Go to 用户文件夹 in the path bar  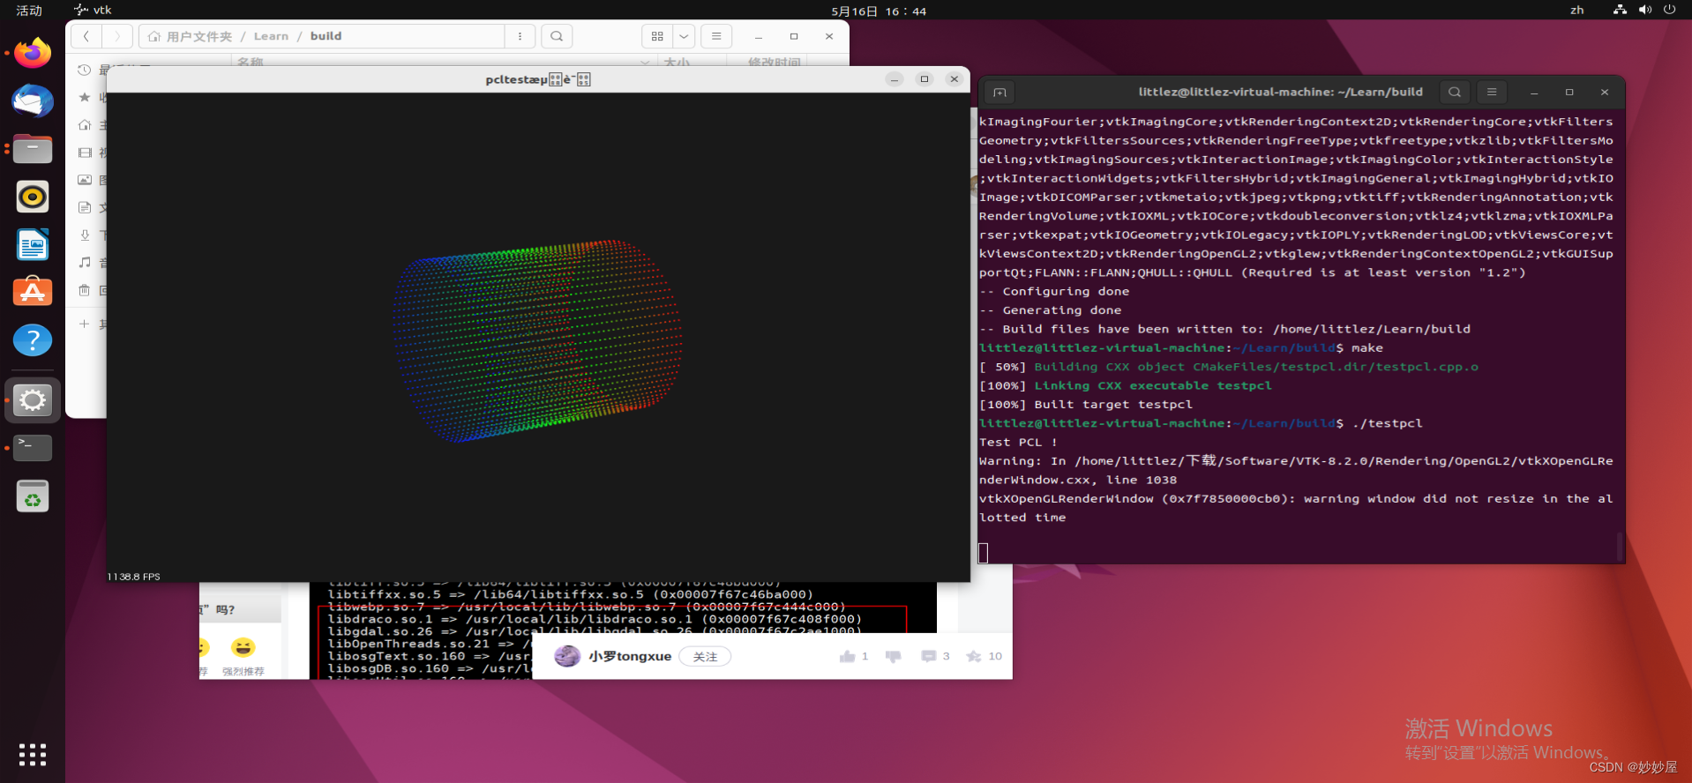pos(190,36)
